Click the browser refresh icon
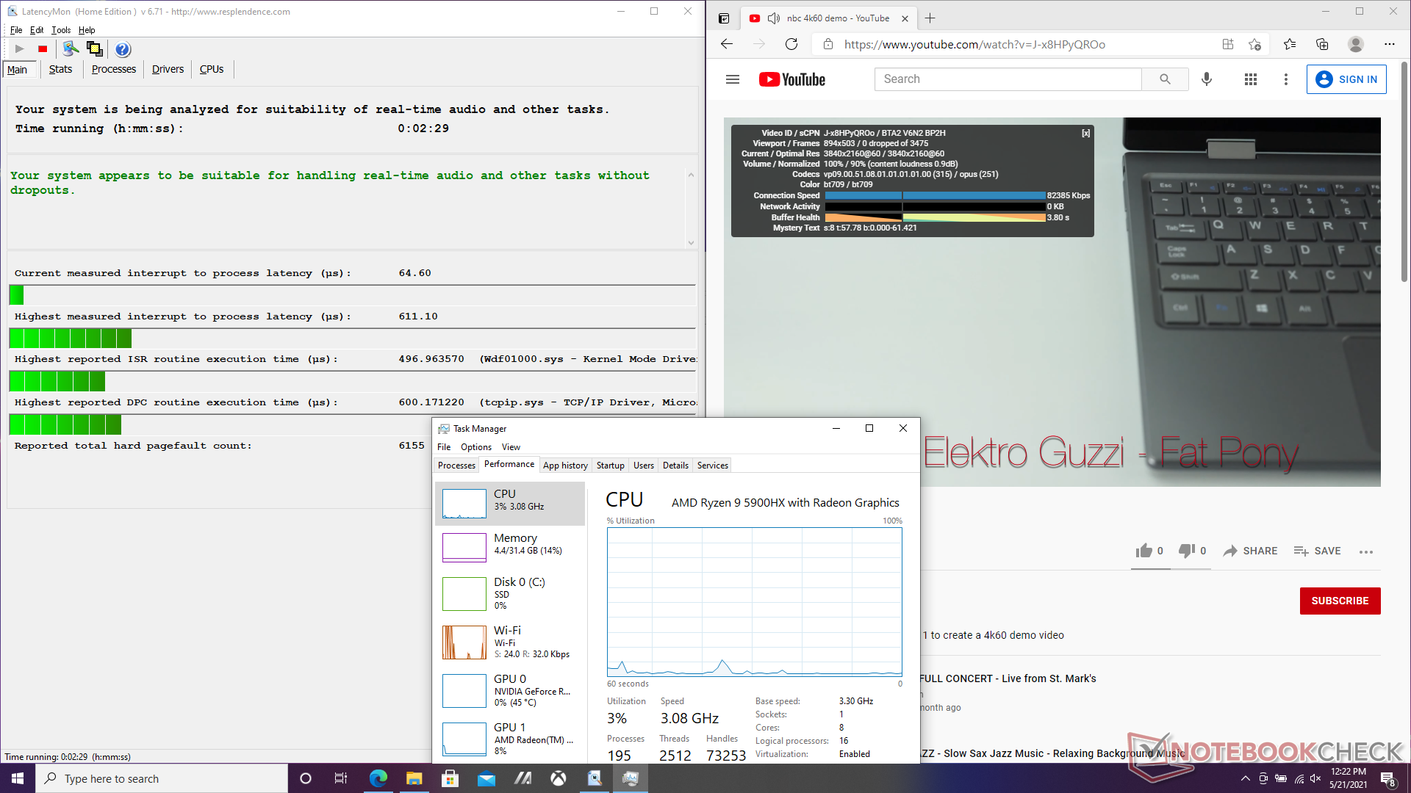Image resolution: width=1411 pixels, height=793 pixels. point(791,44)
